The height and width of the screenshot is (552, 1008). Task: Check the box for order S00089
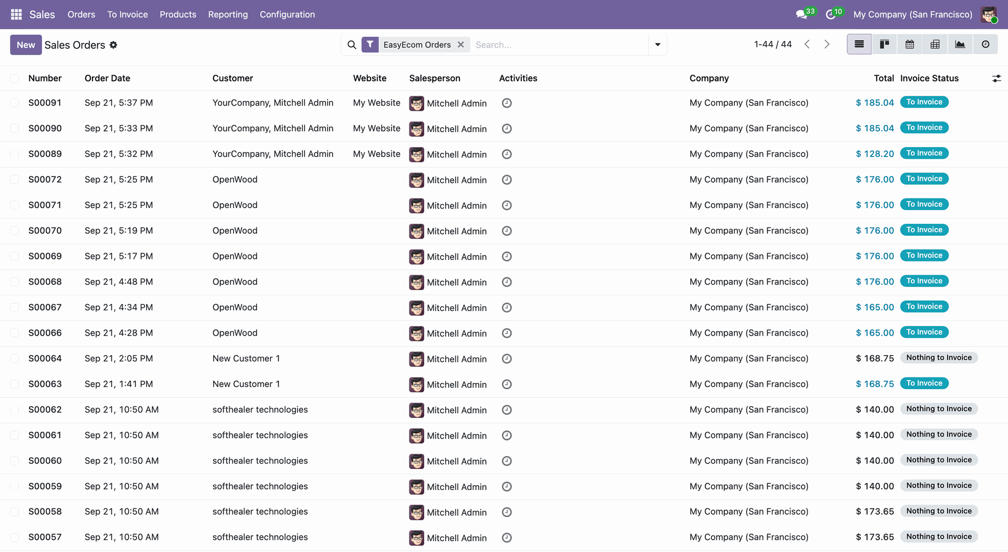click(x=15, y=154)
